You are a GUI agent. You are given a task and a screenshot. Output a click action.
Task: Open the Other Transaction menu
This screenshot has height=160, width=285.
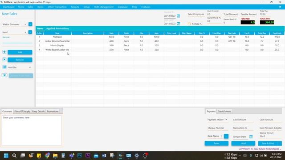tap(57, 7)
